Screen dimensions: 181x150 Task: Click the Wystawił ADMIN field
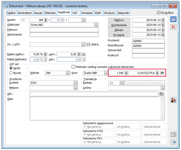coord(148,41)
